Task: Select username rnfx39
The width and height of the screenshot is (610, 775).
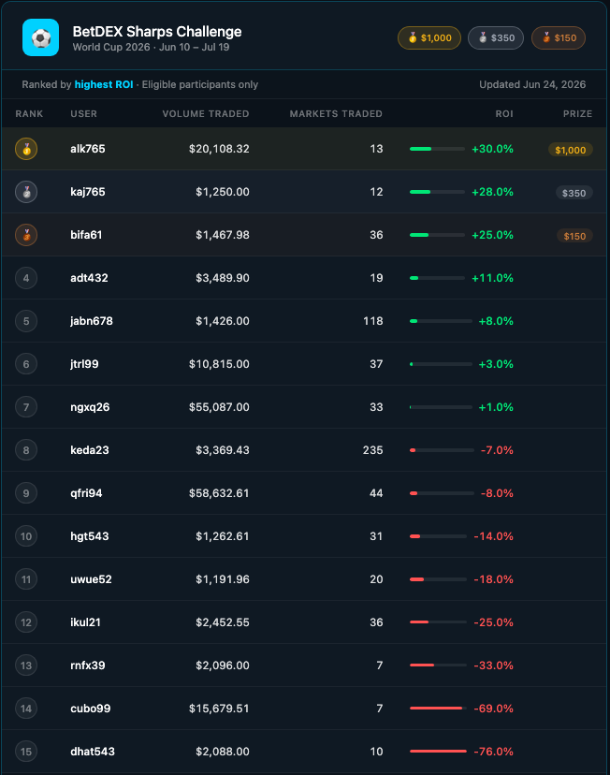Action: click(87, 665)
